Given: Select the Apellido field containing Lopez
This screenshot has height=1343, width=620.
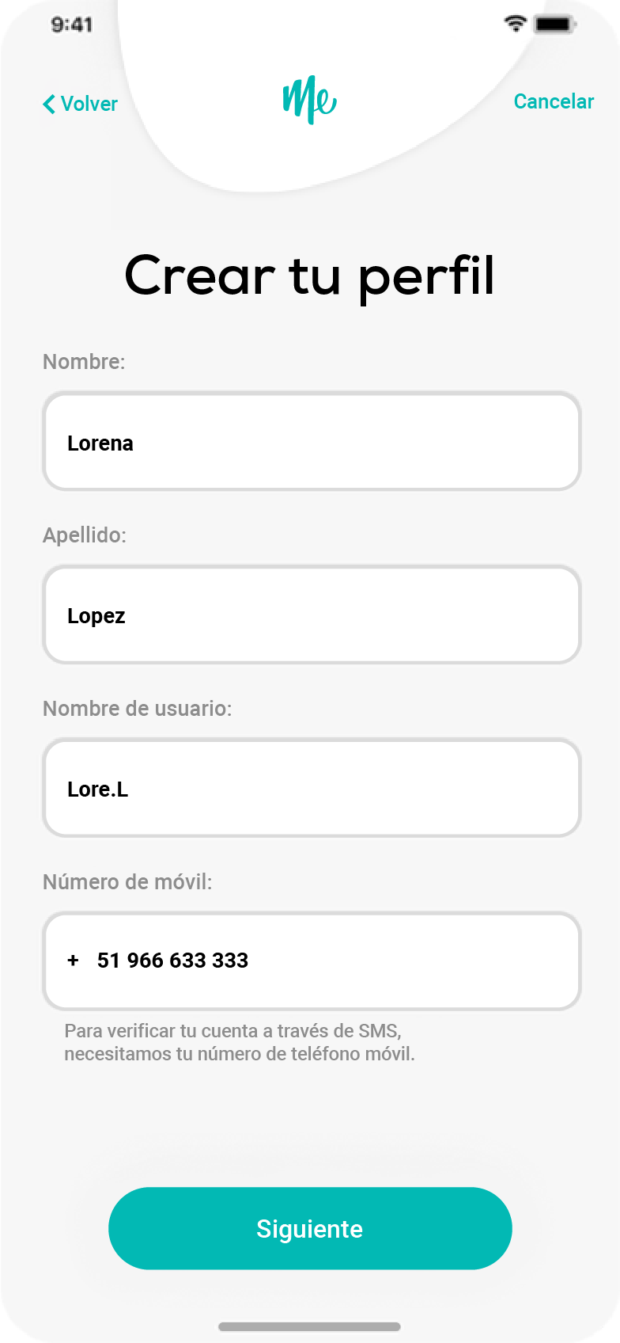Looking at the screenshot, I should (312, 615).
